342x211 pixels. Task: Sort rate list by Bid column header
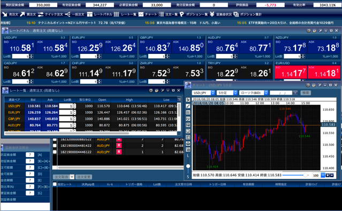33,100
